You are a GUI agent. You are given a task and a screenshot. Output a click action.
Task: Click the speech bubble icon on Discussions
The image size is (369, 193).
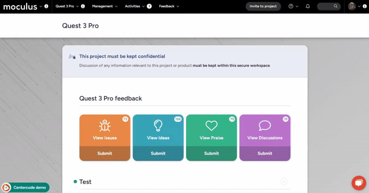point(265,125)
